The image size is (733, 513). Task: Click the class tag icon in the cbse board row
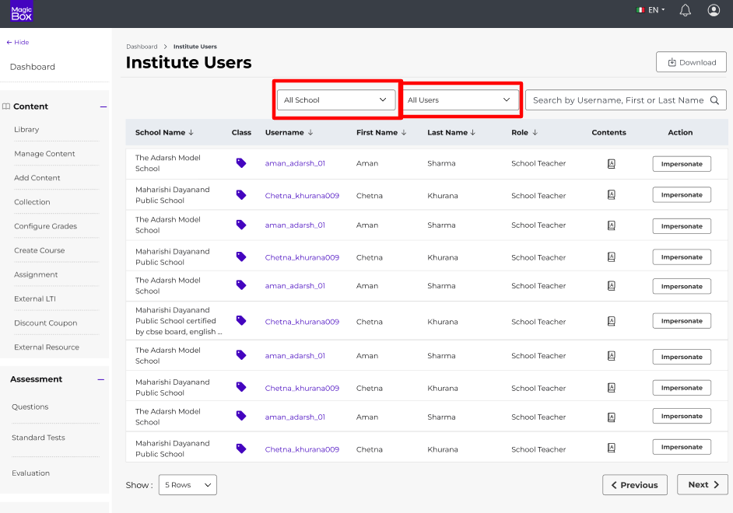pyautogui.click(x=241, y=321)
